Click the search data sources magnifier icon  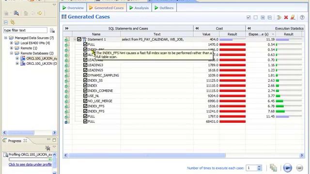tap(16, 13)
